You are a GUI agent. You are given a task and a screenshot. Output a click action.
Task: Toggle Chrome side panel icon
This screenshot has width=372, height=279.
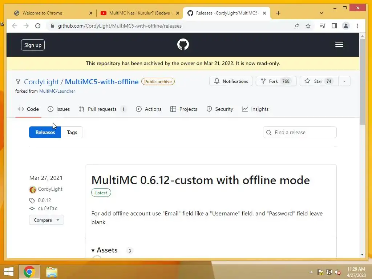(x=334, y=26)
